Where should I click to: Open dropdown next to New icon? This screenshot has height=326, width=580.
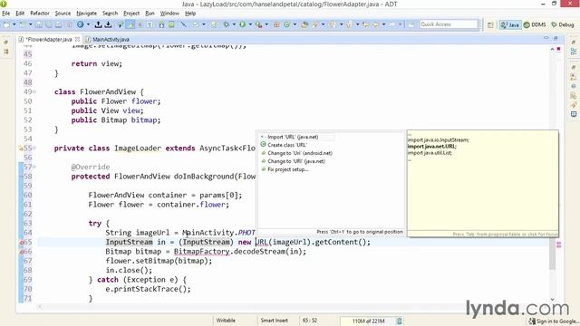[14, 24]
